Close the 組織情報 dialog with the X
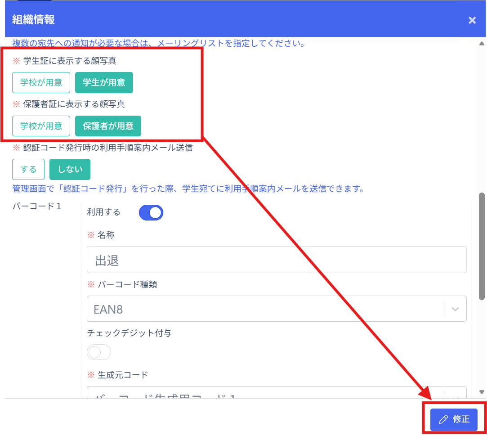 472,20
